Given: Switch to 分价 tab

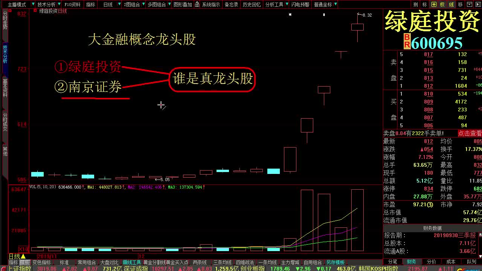Looking at the screenshot, I should click(x=431, y=262).
